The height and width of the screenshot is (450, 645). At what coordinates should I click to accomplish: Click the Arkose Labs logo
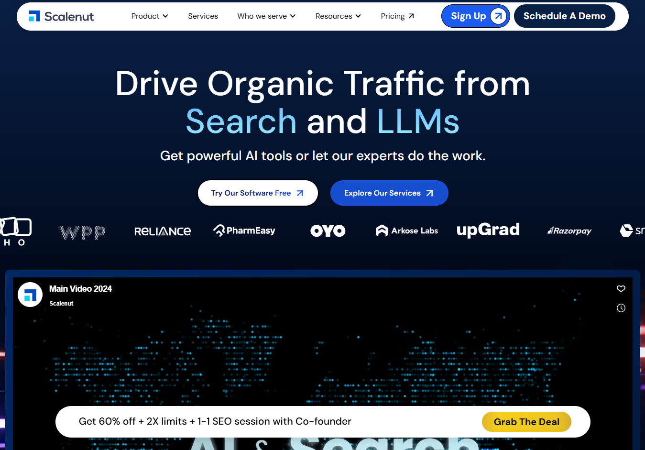(407, 231)
